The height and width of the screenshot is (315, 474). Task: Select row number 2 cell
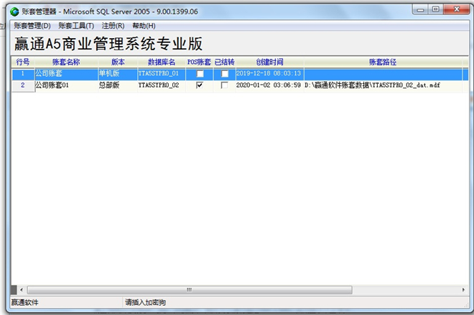(23, 85)
